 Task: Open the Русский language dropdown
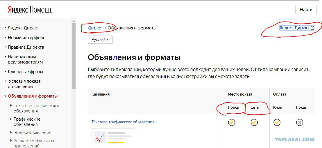tap(100, 40)
